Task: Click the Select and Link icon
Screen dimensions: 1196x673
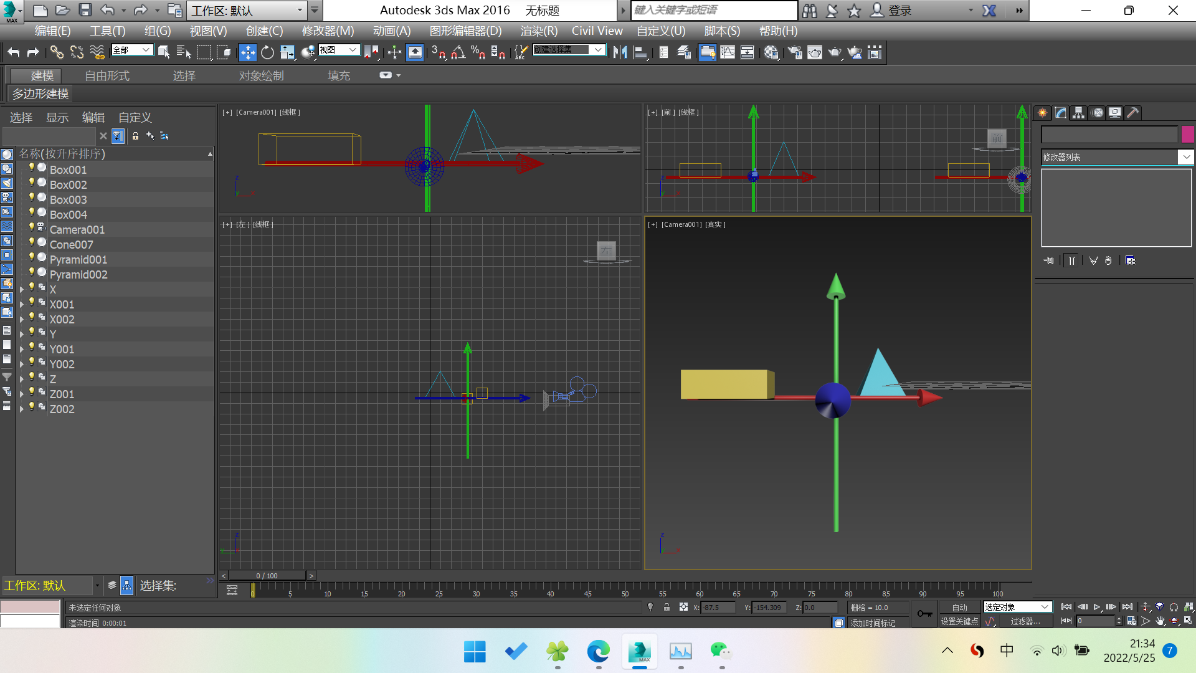Action: 57,53
